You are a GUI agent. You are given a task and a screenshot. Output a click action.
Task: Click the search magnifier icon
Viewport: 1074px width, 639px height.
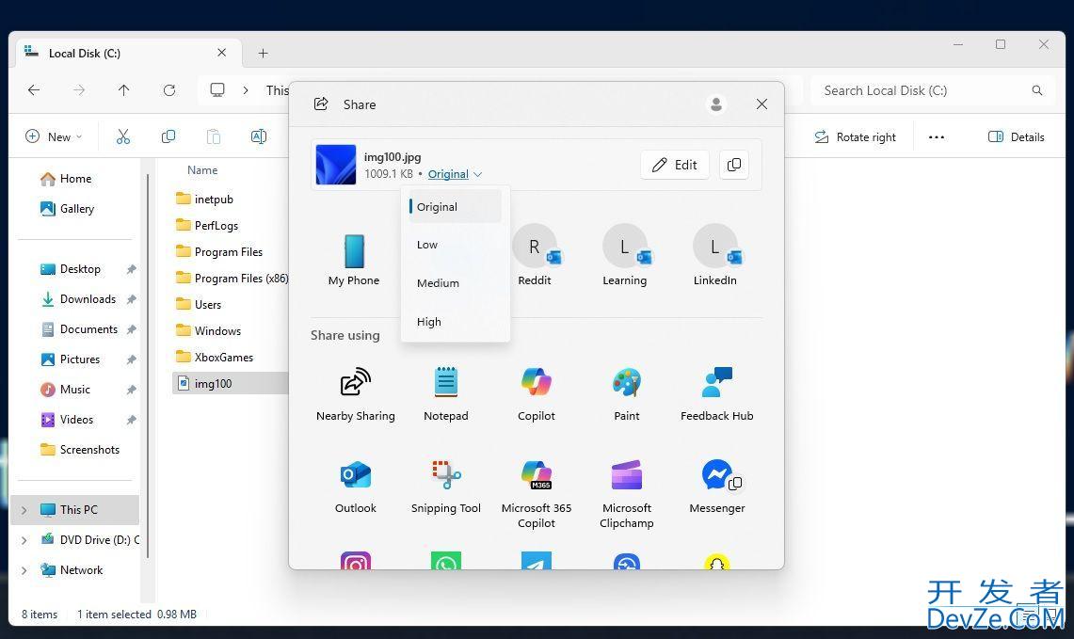1037,90
